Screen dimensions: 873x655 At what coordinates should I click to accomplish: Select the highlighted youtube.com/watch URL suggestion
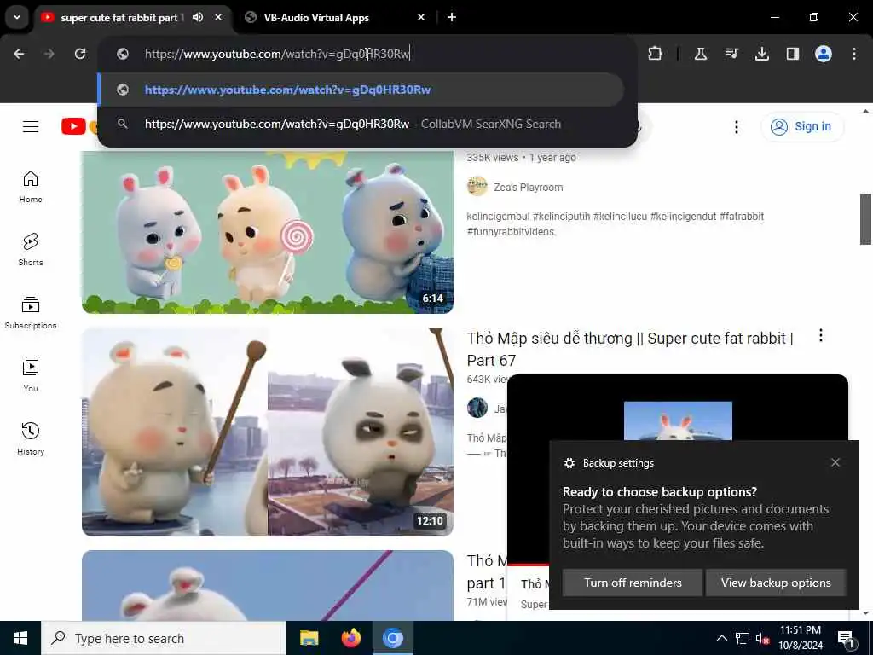(361, 90)
